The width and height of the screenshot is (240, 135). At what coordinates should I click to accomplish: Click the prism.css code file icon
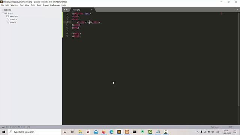coord(7,19)
